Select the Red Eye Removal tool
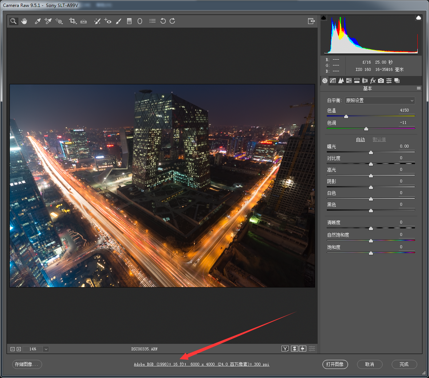 pos(108,21)
